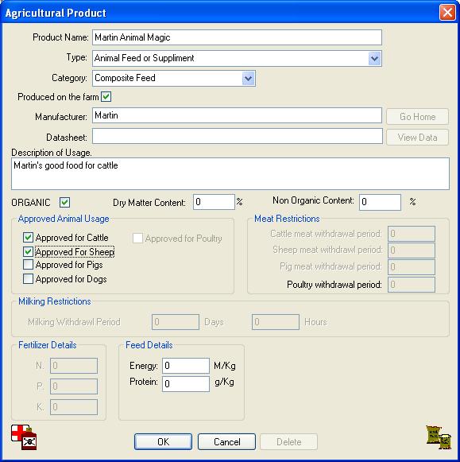
Task: Uncheck Approved For Sheep
Action: tap(28, 251)
